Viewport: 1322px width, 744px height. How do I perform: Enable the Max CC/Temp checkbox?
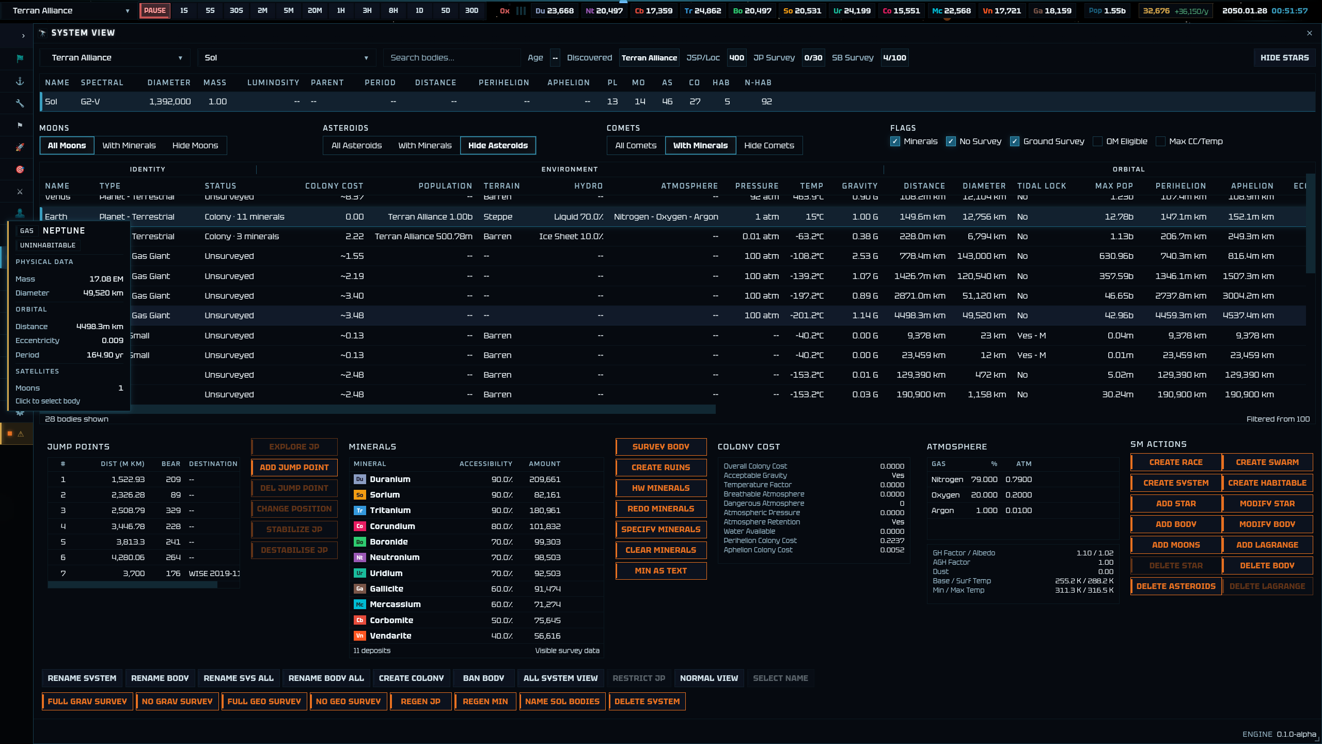coord(1160,142)
